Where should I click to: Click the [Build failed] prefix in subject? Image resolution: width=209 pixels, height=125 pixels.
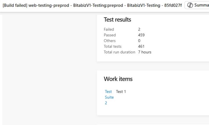point(15,5)
